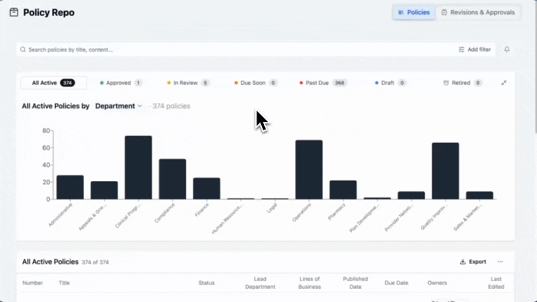This screenshot has height=302, width=537.
Task: Select the All Active filter tab
Action: 54,83
